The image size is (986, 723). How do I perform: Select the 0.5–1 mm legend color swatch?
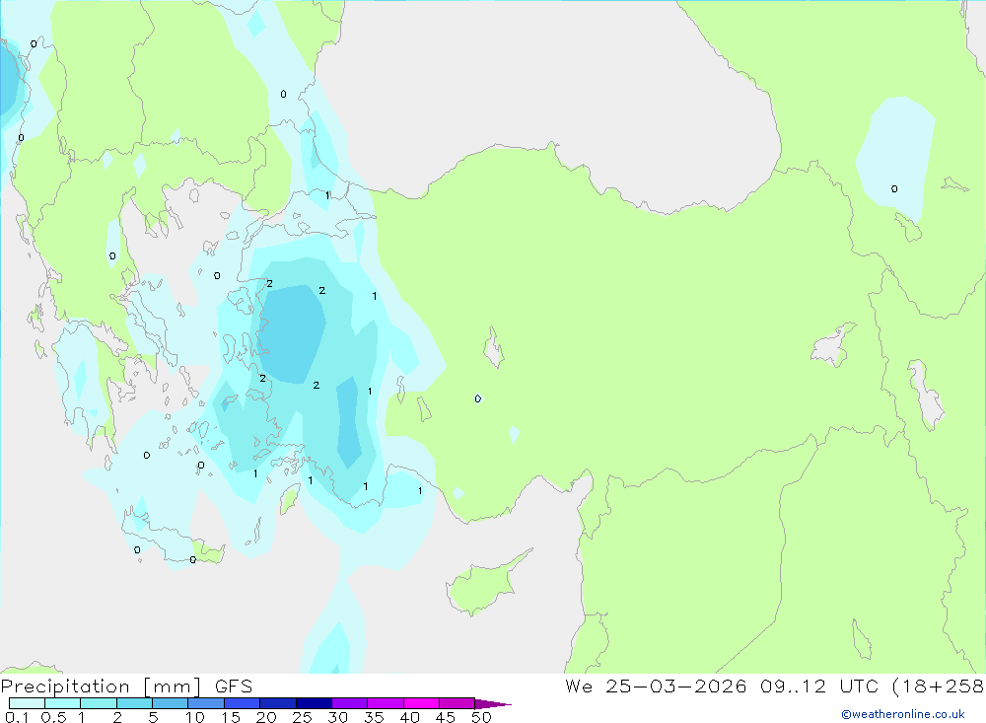(62, 703)
